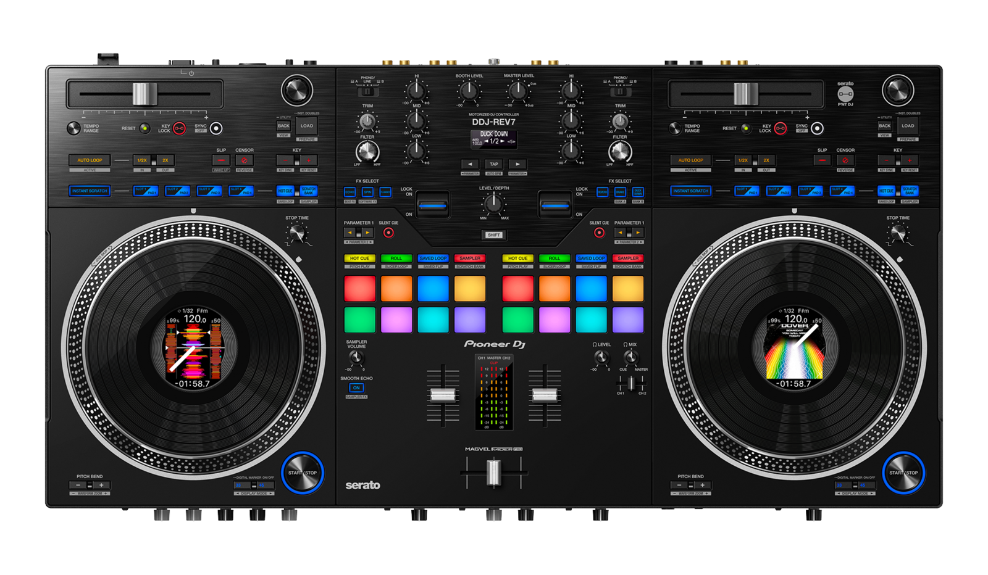Click the beat left arrow under display
Image resolution: width=988 pixels, height=575 pixels.
(470, 164)
